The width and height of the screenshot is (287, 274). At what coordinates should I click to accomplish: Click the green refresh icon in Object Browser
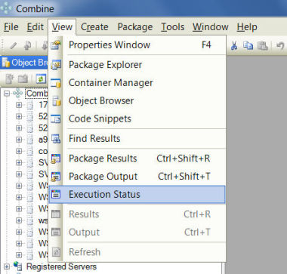tap(41, 79)
